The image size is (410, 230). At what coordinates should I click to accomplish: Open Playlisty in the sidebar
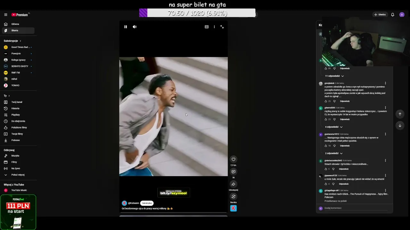tap(18, 115)
